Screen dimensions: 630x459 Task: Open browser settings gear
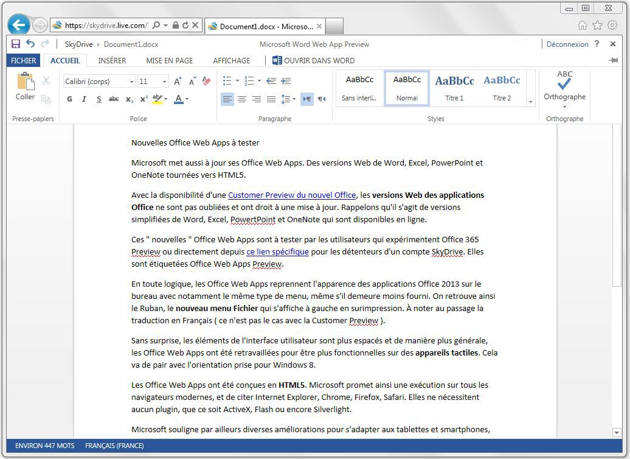pos(612,26)
